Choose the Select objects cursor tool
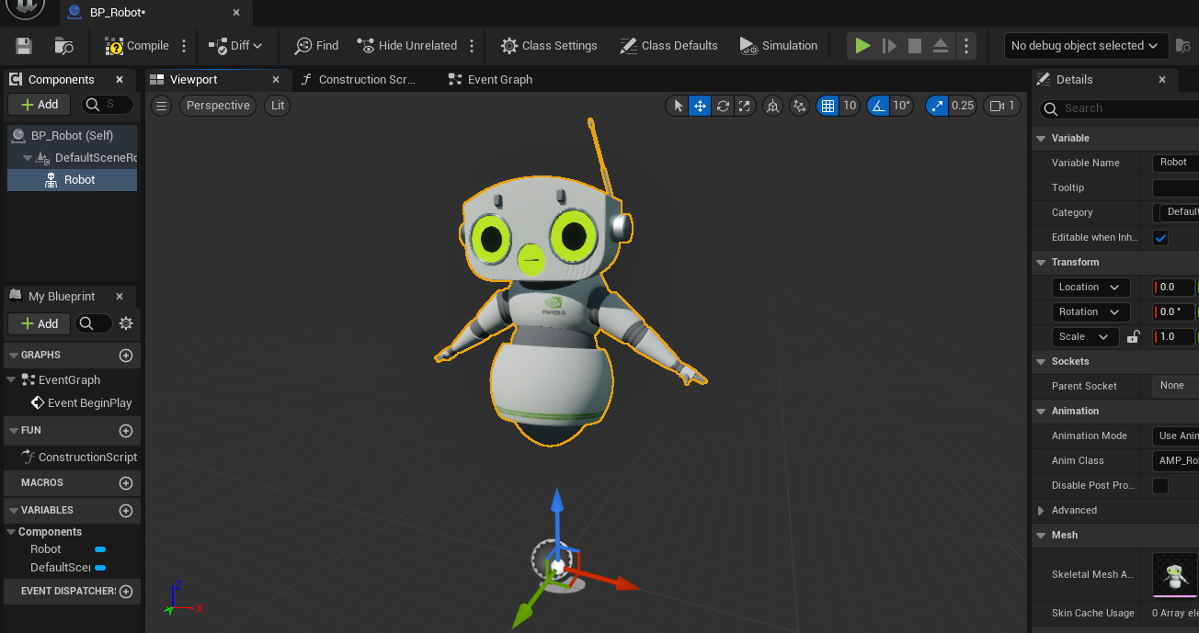 coord(679,106)
